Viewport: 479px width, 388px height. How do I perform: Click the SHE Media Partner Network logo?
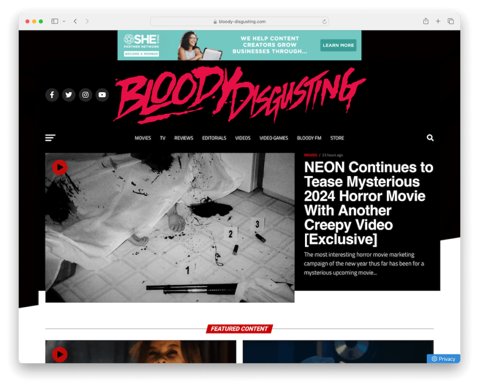[x=141, y=41]
